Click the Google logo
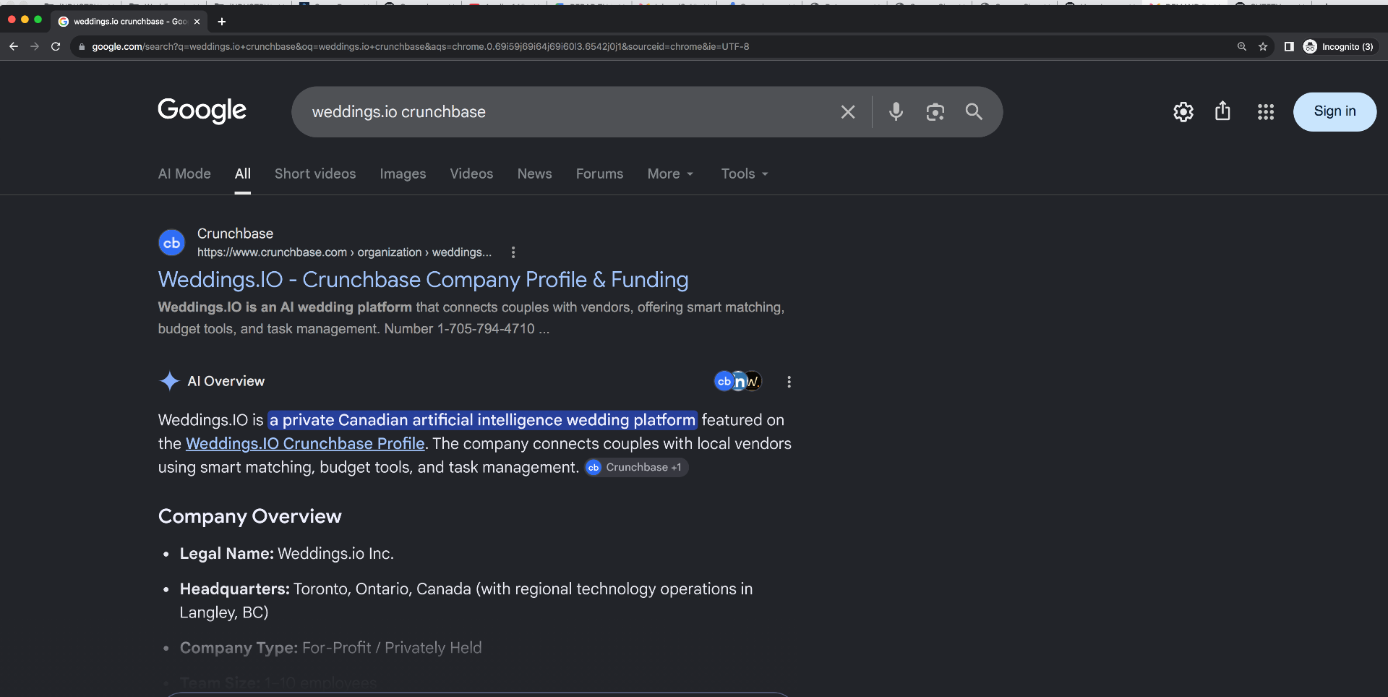1388x697 pixels. (202, 111)
